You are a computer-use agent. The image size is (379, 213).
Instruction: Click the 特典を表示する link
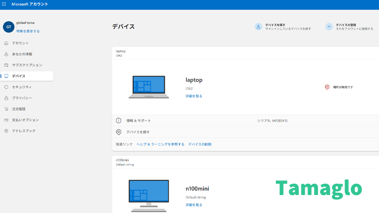tap(28, 31)
